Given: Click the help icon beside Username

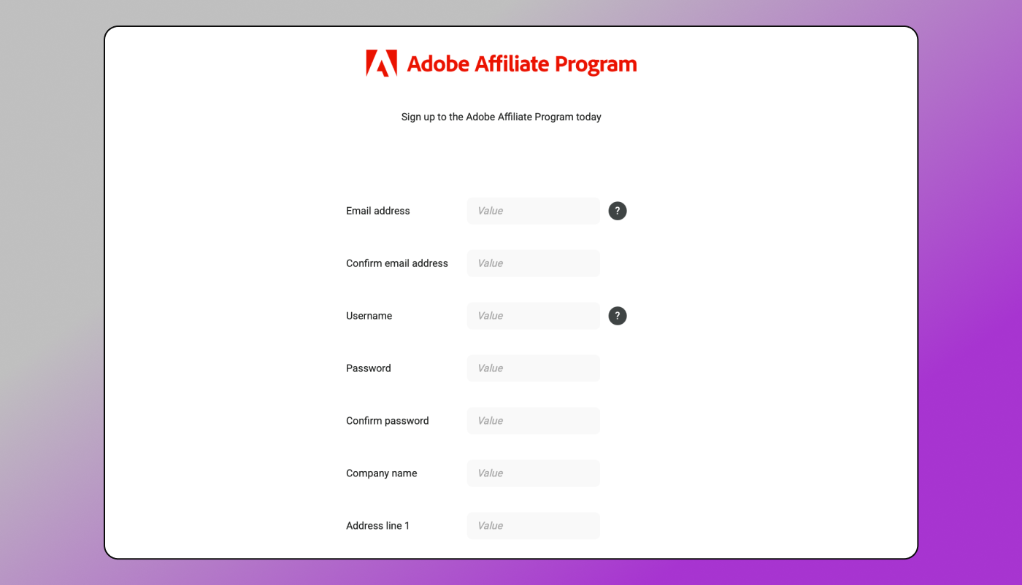Looking at the screenshot, I should 618,316.
